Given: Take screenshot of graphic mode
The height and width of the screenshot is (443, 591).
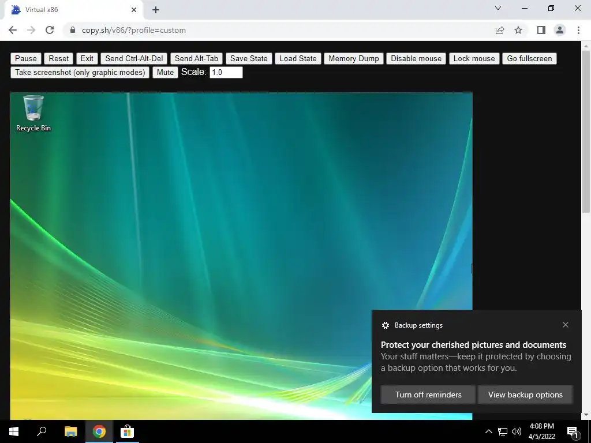Looking at the screenshot, I should pyautogui.click(x=80, y=72).
